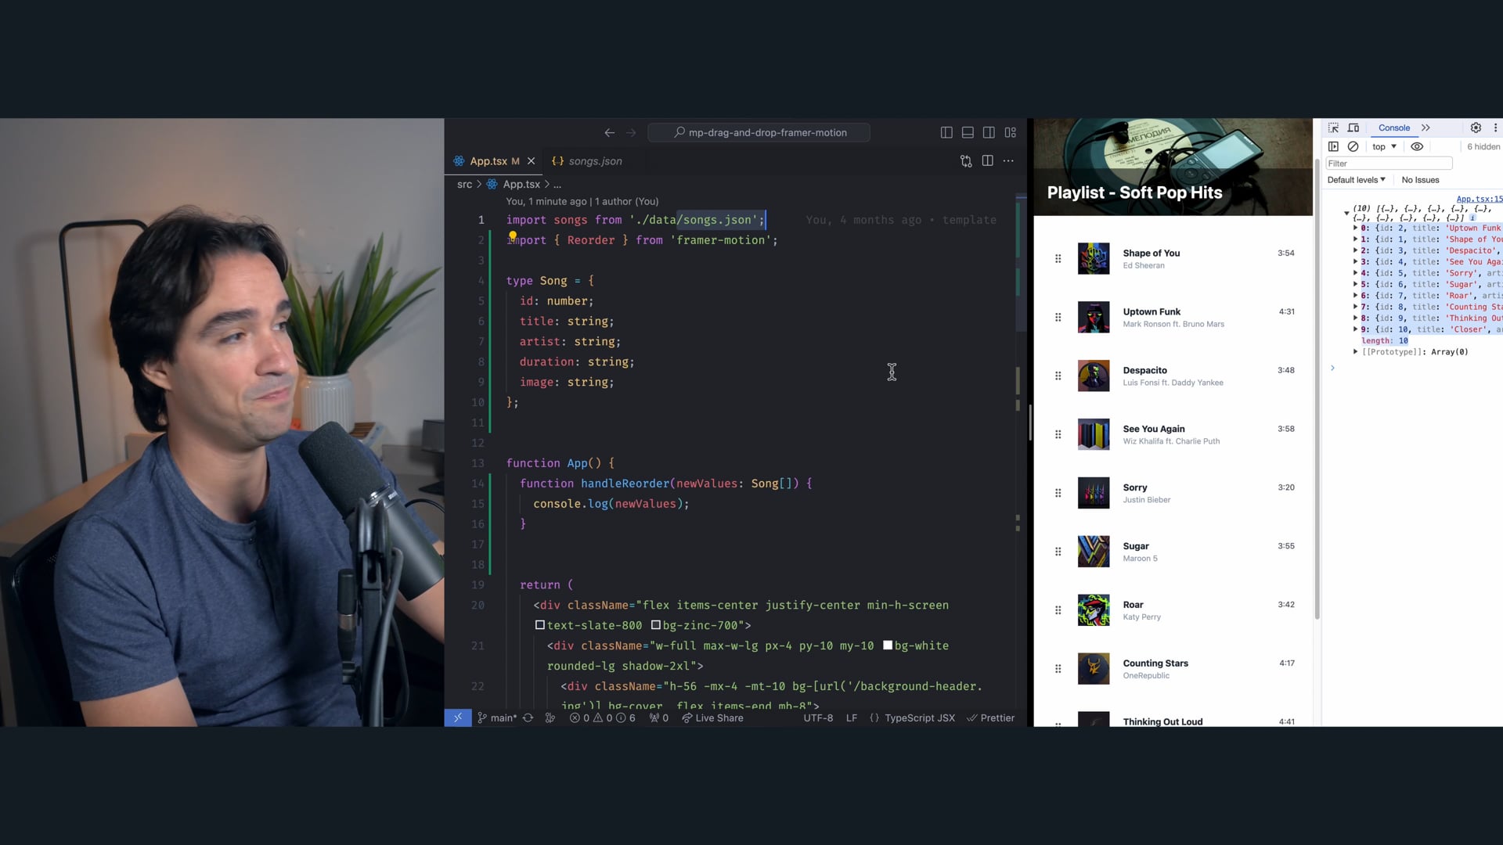
Task: Click the white bg-white color swatch
Action: (x=888, y=645)
